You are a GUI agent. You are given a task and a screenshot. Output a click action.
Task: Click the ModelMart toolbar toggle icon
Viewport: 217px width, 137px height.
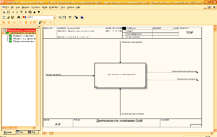click(x=82, y=17)
